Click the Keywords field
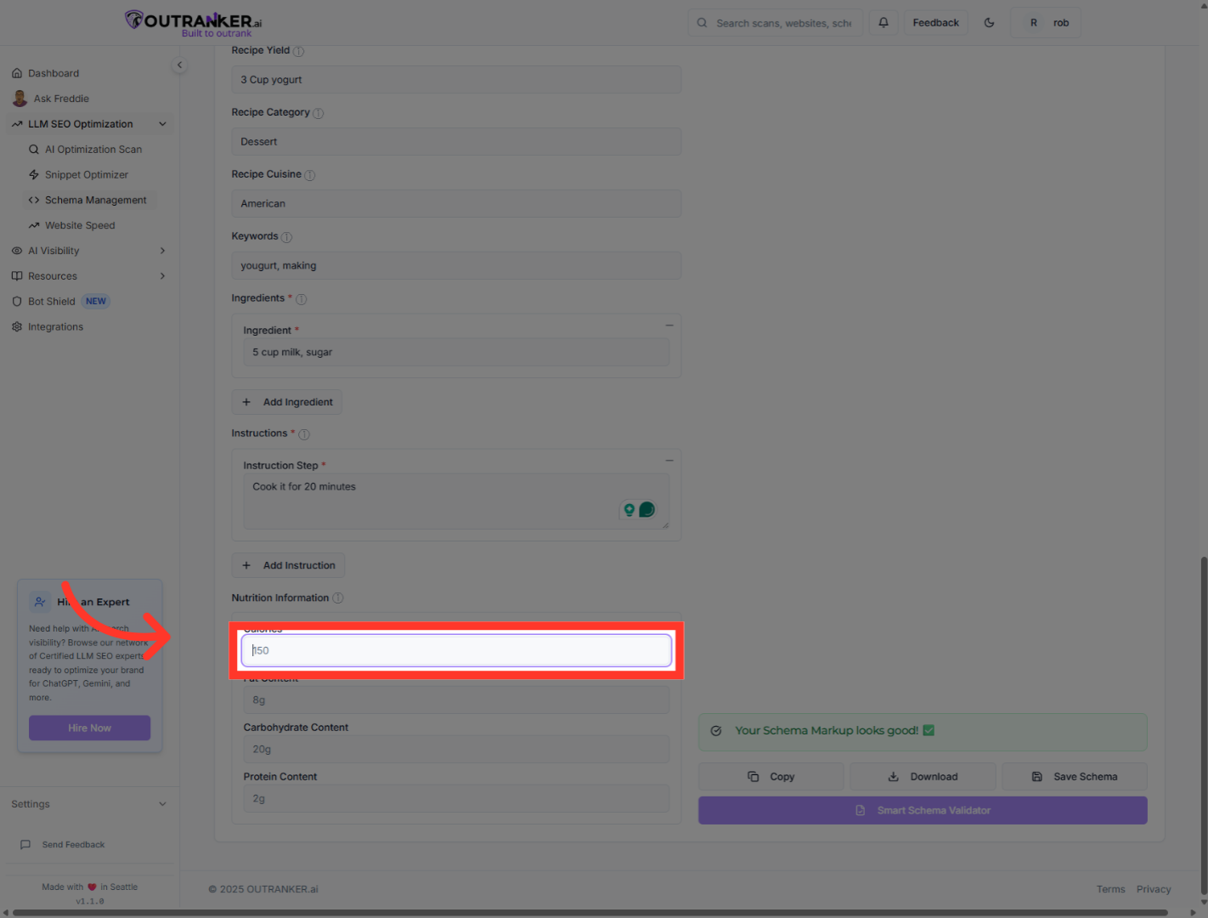Screen dimensions: 1208x918 456,266
